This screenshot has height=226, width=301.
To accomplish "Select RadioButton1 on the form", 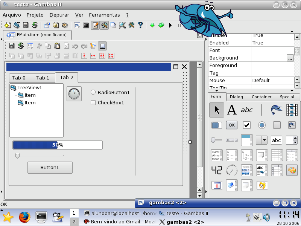I will pyautogui.click(x=110, y=92).
